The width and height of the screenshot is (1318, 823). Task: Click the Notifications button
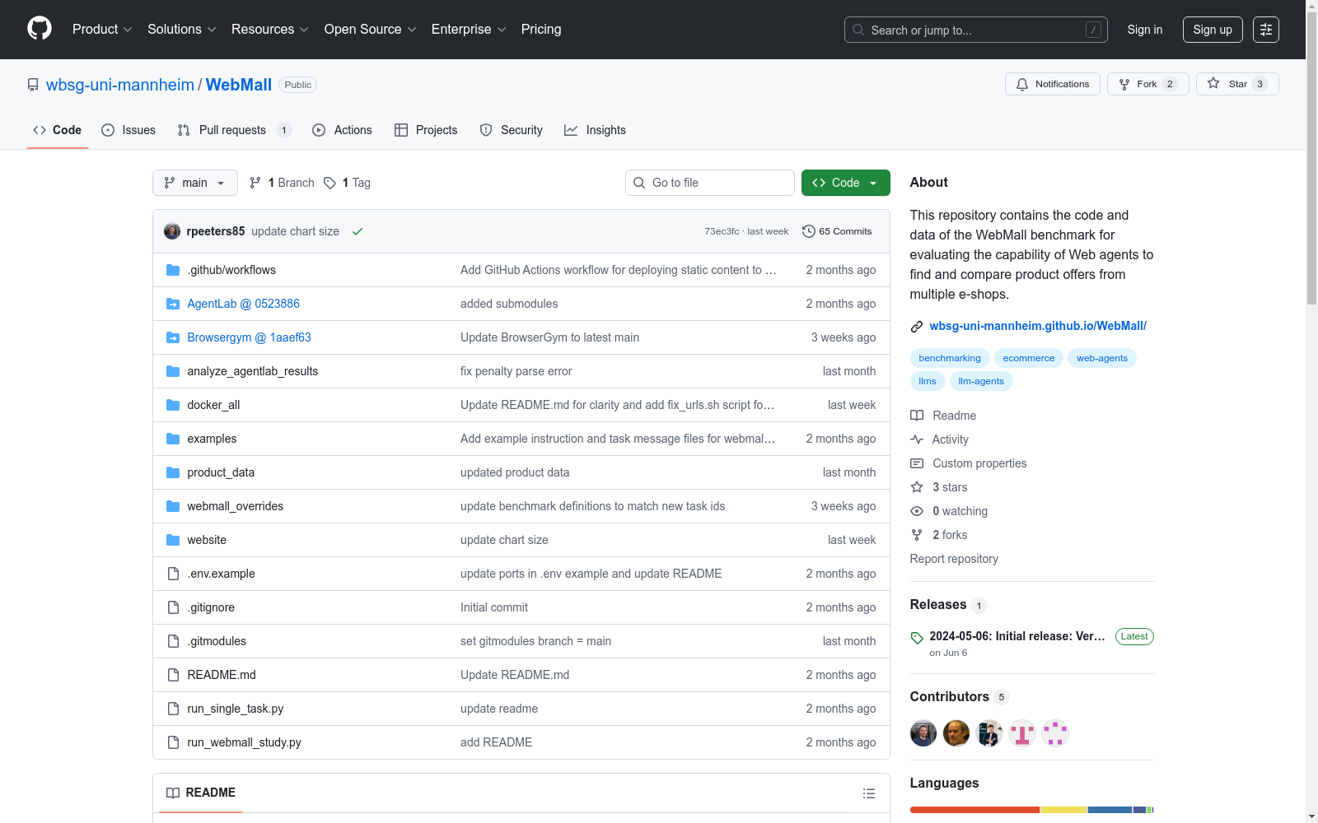1053,84
